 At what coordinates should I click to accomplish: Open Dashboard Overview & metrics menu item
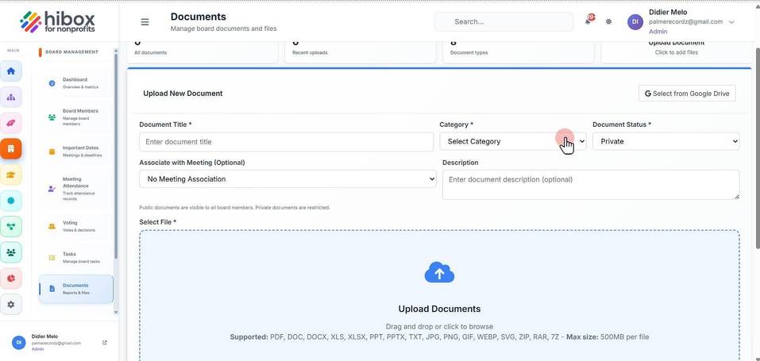pyautogui.click(x=76, y=83)
